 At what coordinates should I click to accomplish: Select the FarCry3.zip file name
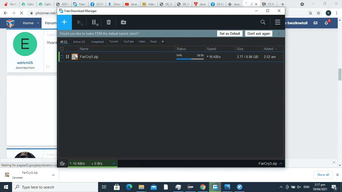point(89,57)
